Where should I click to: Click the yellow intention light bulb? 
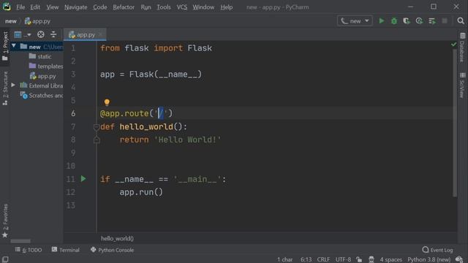[107, 102]
